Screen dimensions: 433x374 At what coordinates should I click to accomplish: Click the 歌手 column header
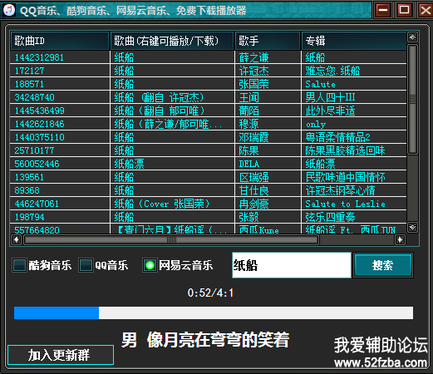point(268,41)
